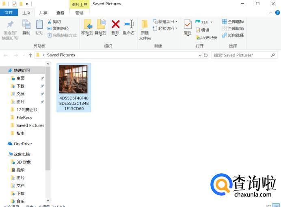Click the 粘贴 paste icon
This screenshot has width=281, height=207.
point(39,24)
